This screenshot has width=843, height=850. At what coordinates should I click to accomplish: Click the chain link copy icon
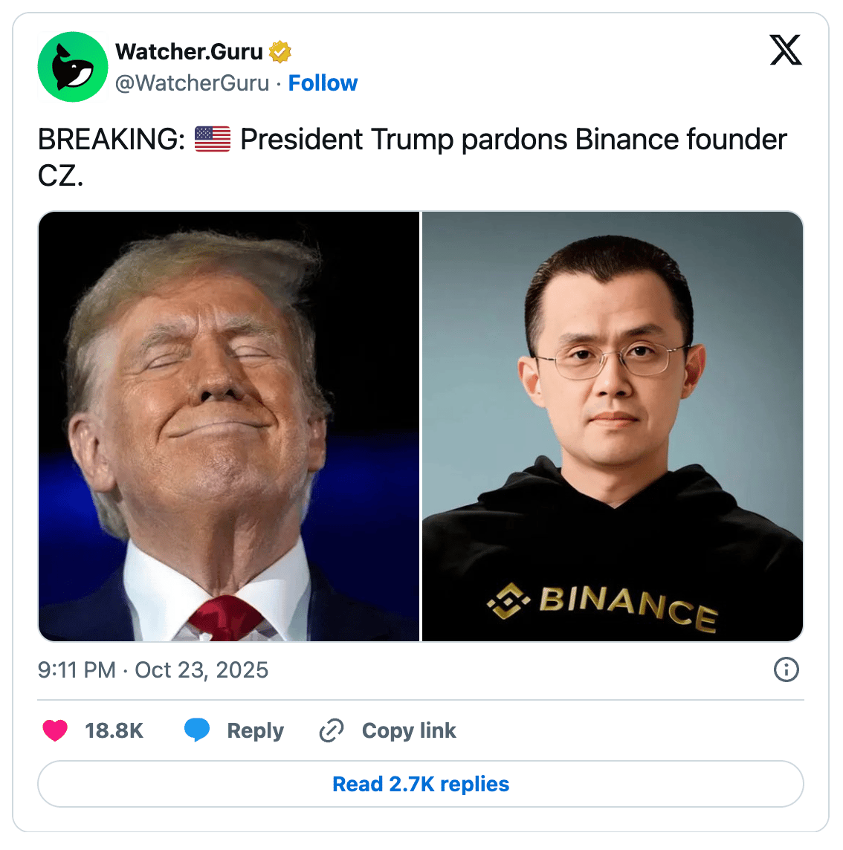pos(332,730)
